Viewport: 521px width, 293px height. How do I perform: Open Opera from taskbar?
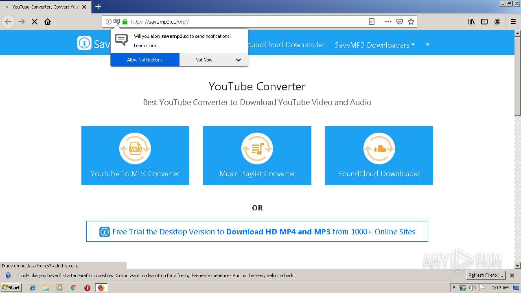pyautogui.click(x=87, y=288)
